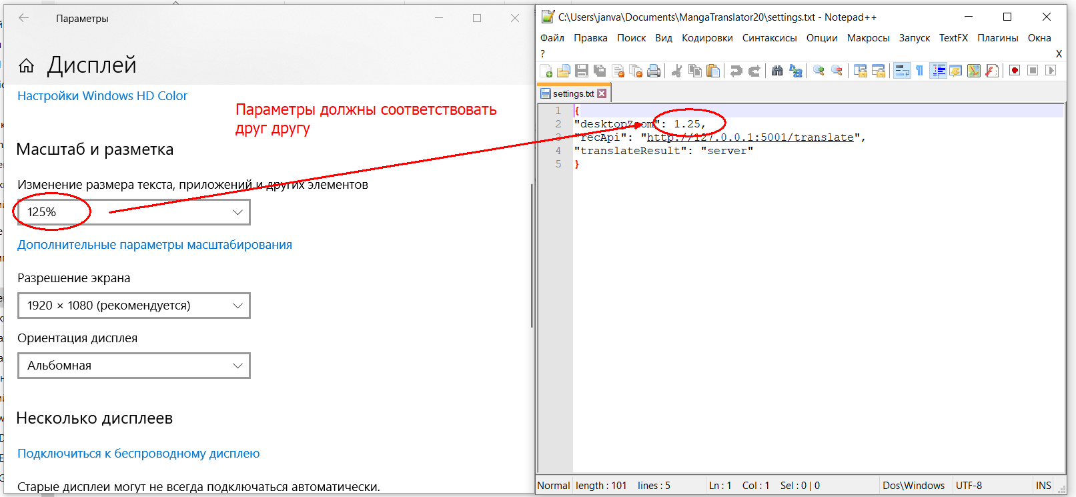The height and width of the screenshot is (497, 1076).
Task: Open the Правка menu
Action: 590,38
